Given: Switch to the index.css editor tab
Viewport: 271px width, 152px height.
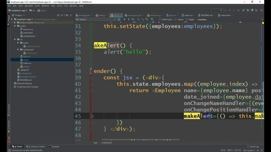Looking at the screenshot, I should (x=188, y=15).
